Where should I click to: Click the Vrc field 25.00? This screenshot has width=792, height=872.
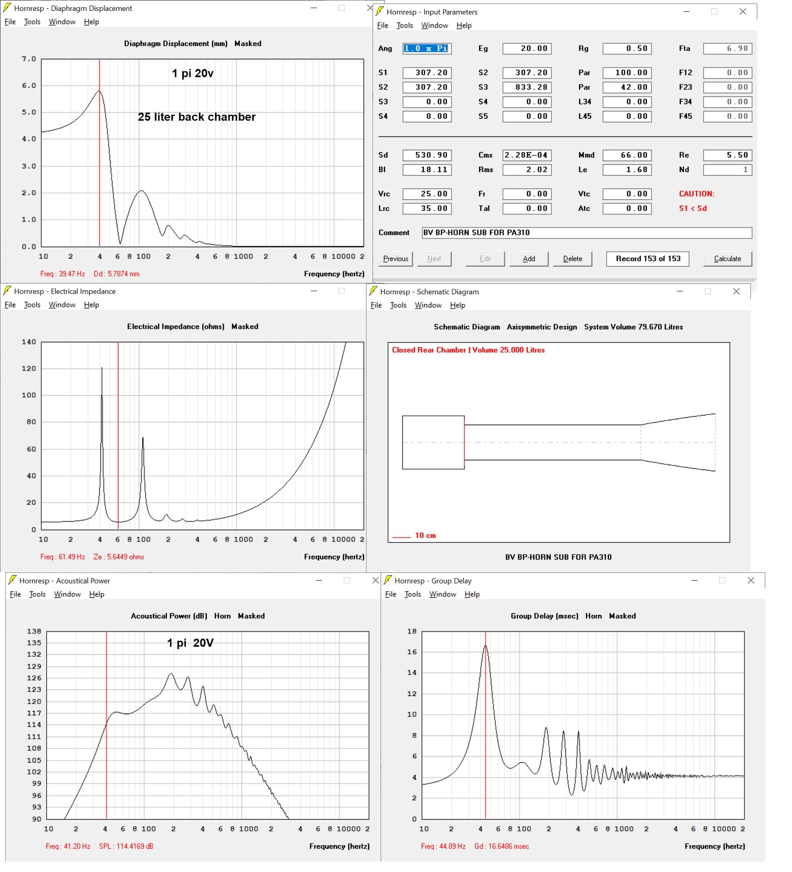point(427,194)
